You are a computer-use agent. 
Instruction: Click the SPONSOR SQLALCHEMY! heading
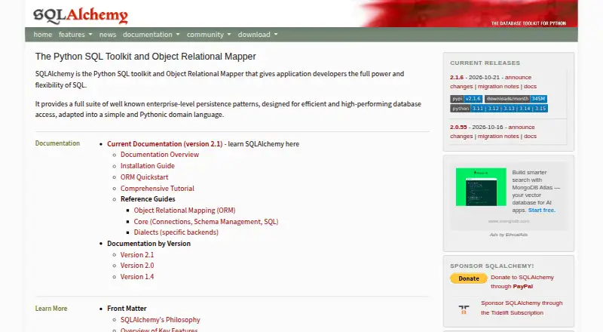coord(492,266)
